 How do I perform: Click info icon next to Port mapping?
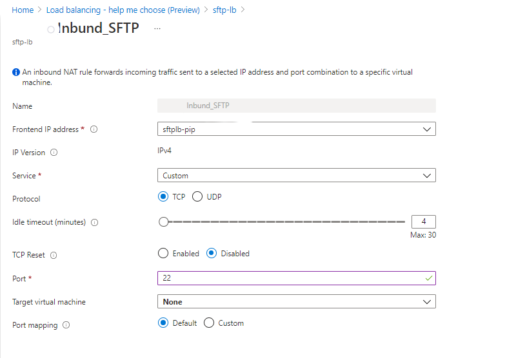point(66,325)
